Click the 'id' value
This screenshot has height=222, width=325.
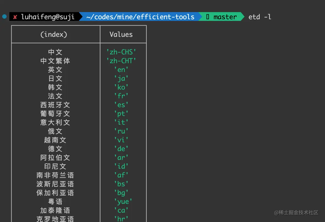121,166
